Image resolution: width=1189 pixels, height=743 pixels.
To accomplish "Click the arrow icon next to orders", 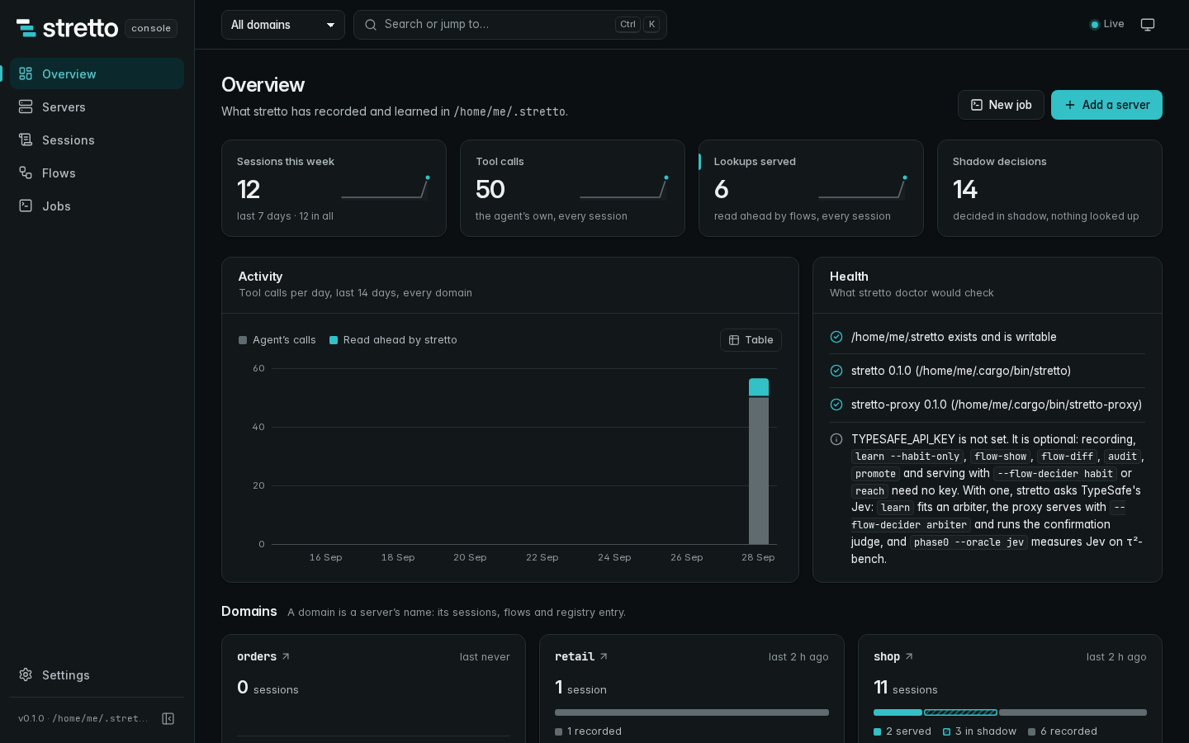I will pyautogui.click(x=286, y=657).
